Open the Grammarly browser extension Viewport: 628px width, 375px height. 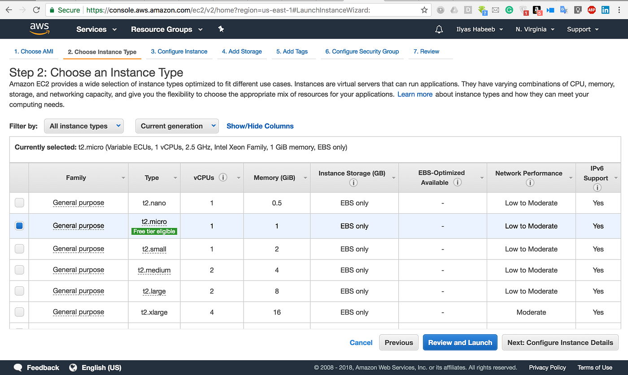point(509,9)
